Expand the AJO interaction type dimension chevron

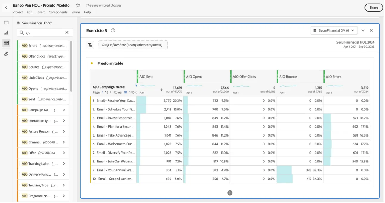(x=64, y=121)
